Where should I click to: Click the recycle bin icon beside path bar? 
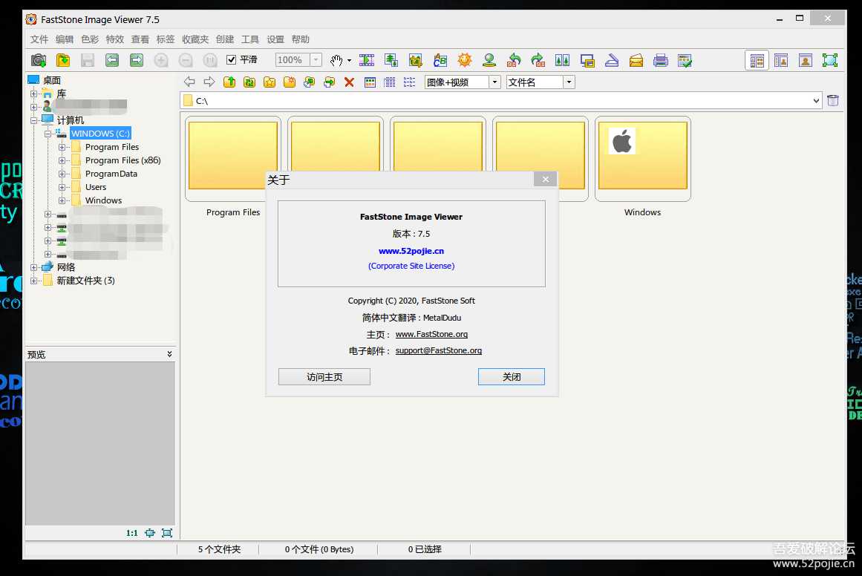[833, 100]
